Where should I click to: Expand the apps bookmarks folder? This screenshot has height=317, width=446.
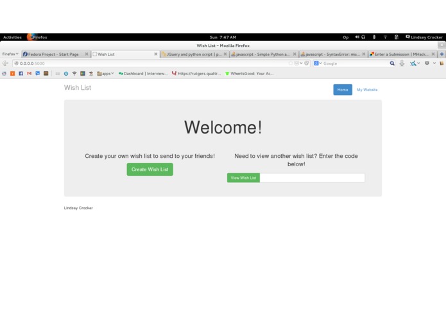tap(105, 74)
